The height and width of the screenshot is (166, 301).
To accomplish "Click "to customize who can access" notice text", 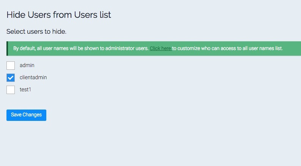I will point(204,48).
